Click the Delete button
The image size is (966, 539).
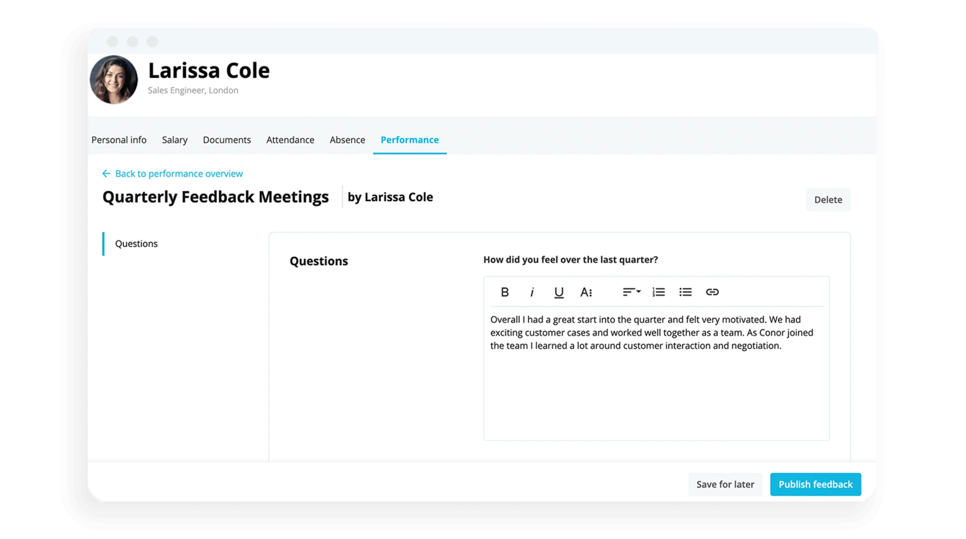(x=828, y=199)
